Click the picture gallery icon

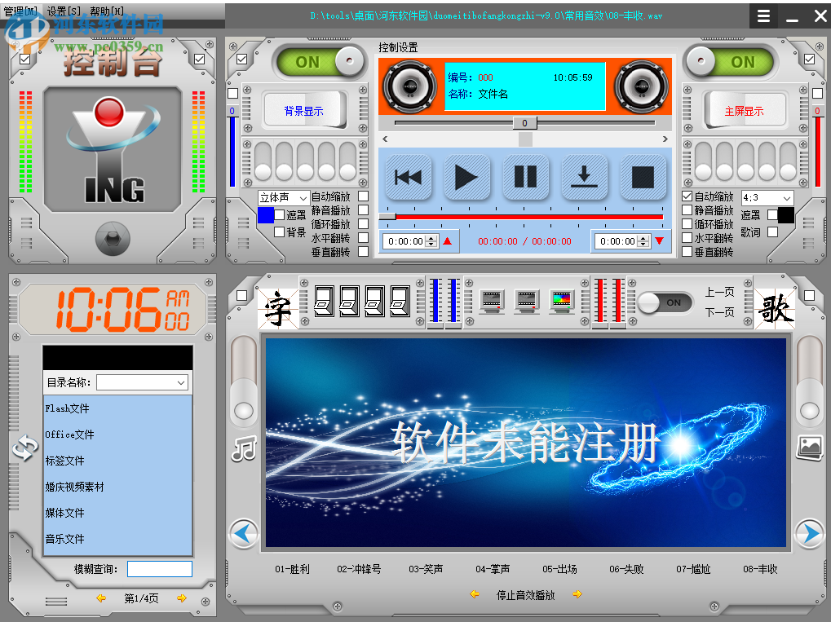pyautogui.click(x=810, y=448)
